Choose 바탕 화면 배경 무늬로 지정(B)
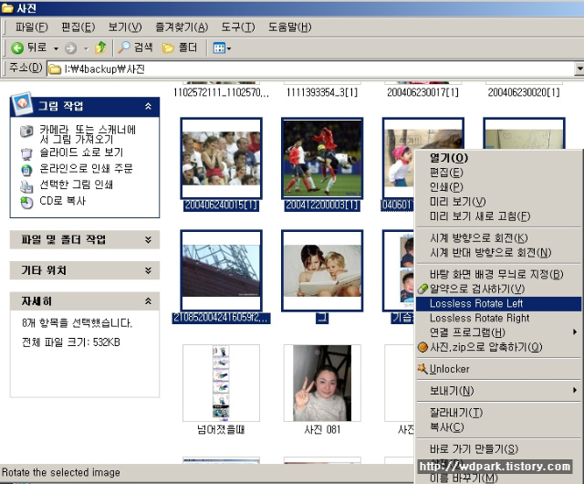The height and width of the screenshot is (484, 584). pyautogui.click(x=498, y=275)
